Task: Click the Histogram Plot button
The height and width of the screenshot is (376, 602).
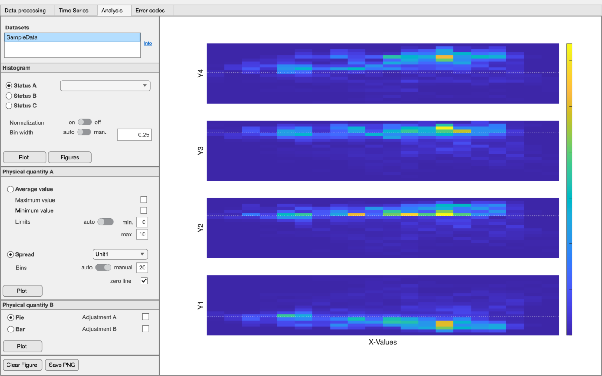Action: click(24, 157)
